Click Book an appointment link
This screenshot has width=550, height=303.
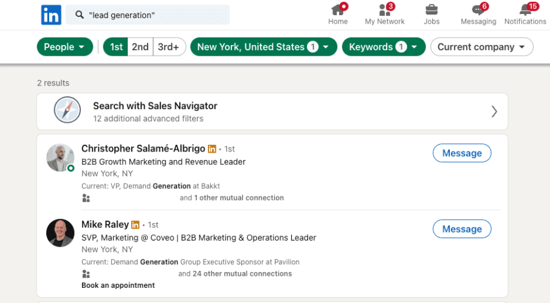pyautogui.click(x=118, y=285)
